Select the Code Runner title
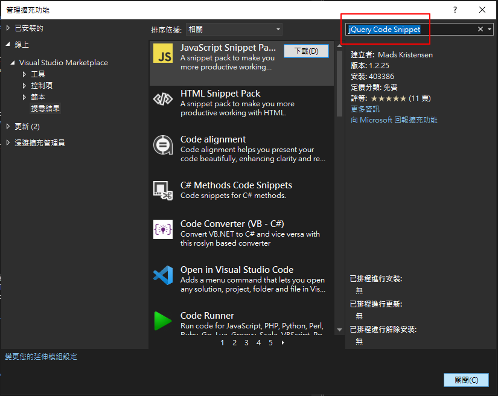 (x=207, y=315)
